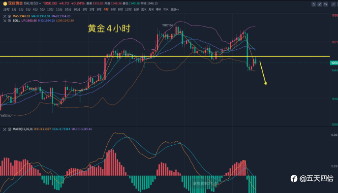Select the 8时 timeframe
338x193 pixels.
click(x=120, y=9)
